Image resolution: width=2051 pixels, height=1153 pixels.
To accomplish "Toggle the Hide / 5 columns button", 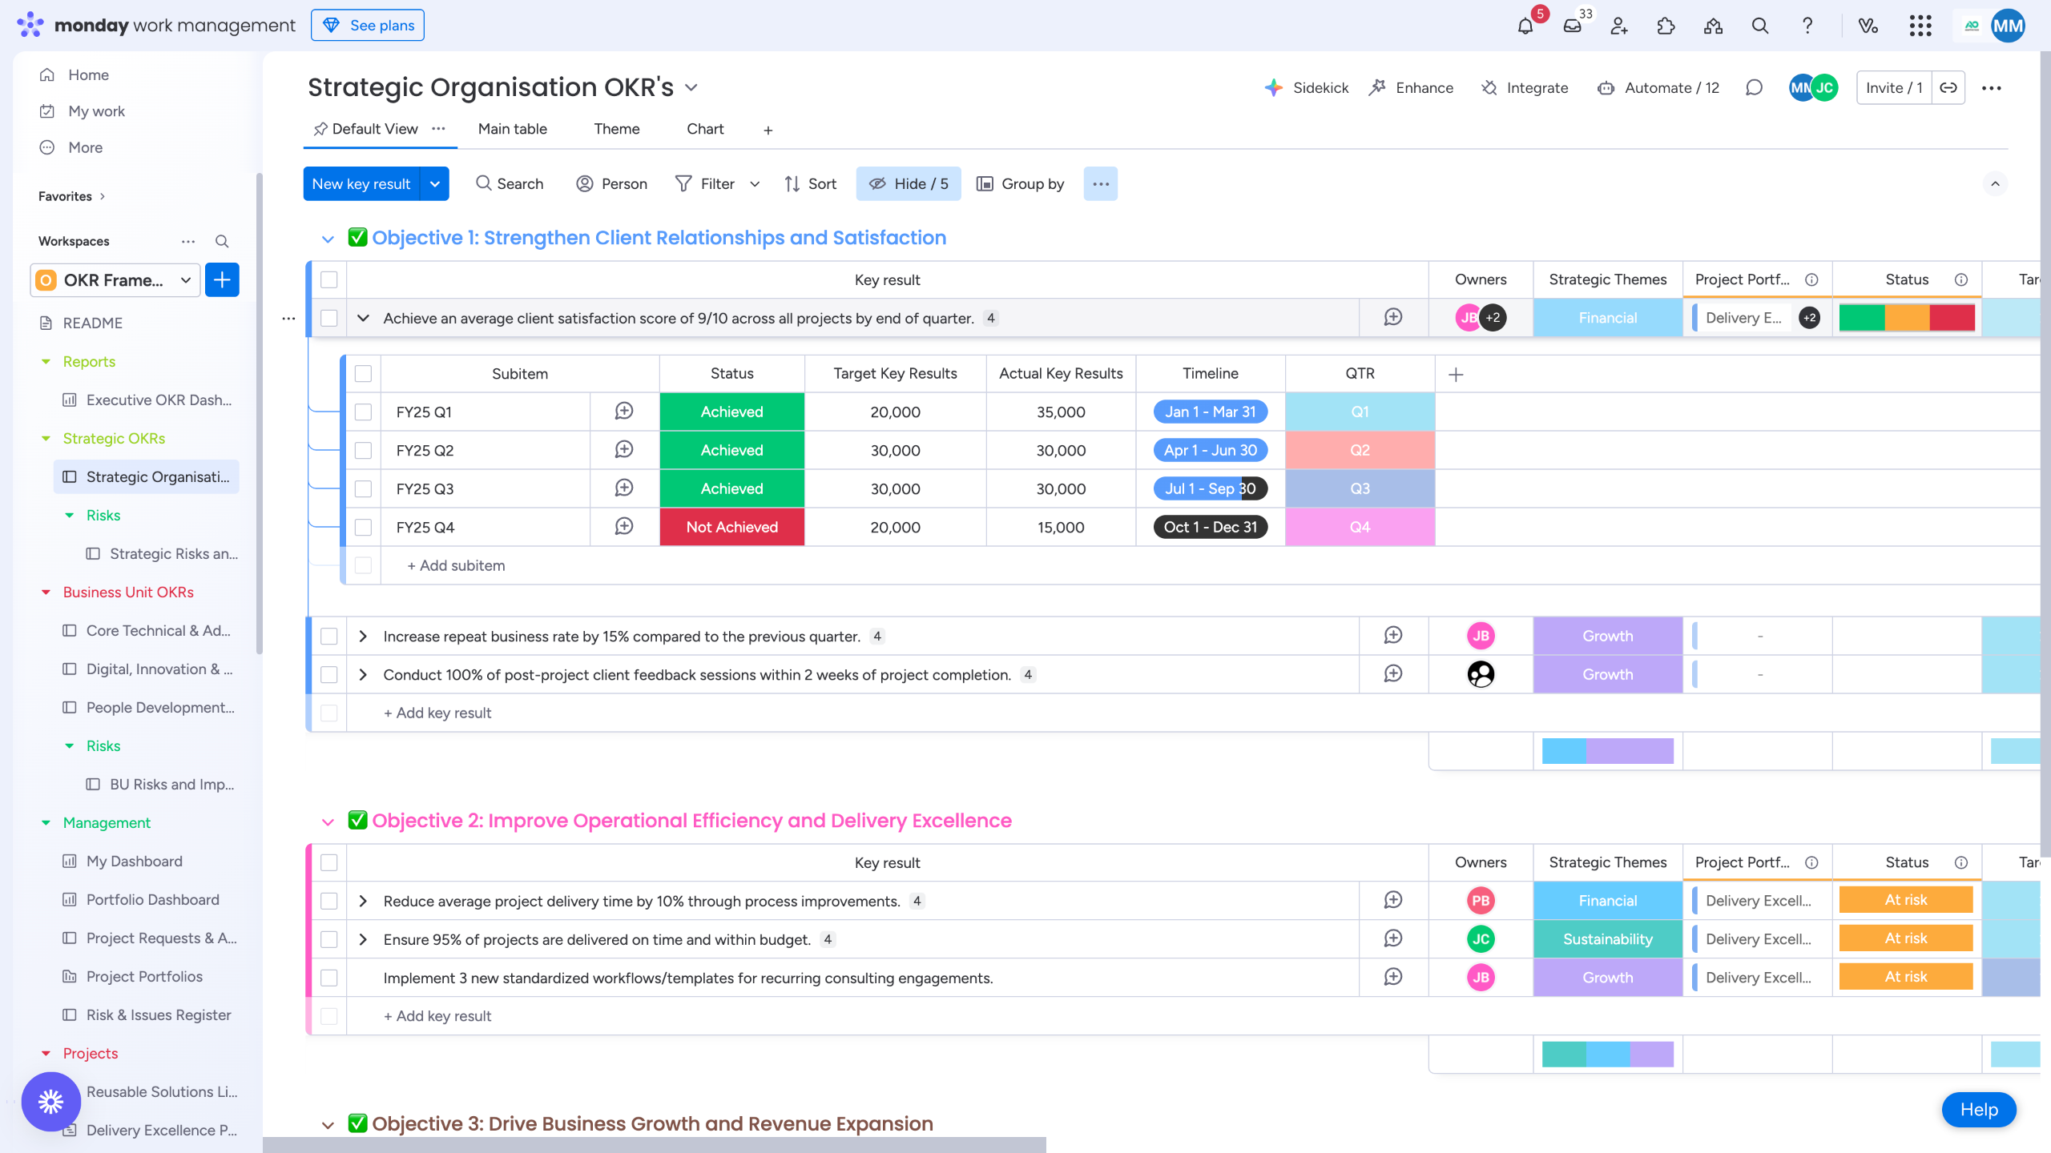I will point(908,183).
